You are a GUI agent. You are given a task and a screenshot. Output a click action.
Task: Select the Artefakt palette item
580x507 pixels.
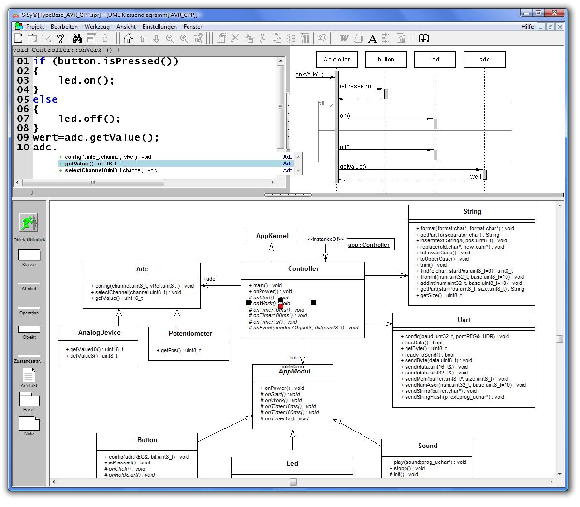pos(29,375)
